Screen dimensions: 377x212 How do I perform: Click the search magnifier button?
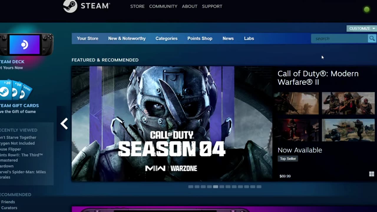pyautogui.click(x=372, y=39)
